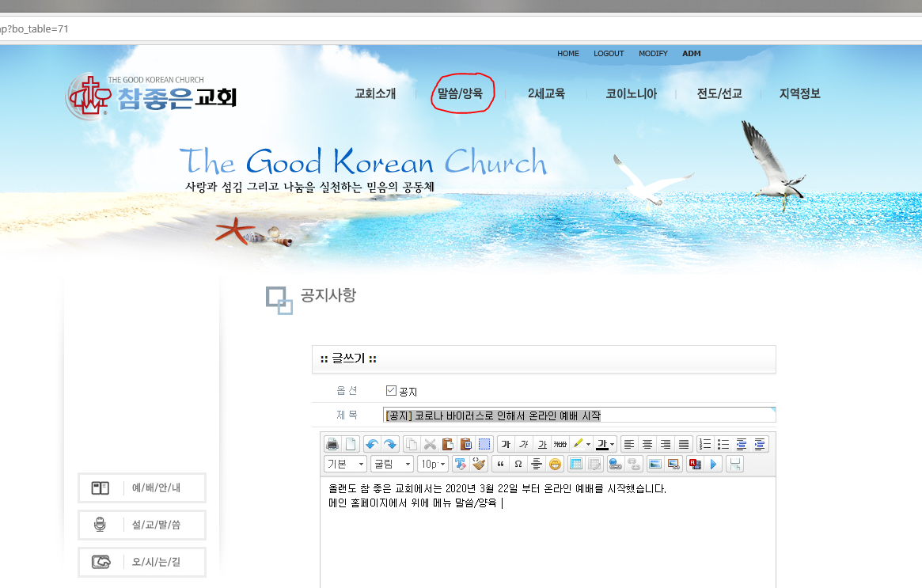Open the 말씀/양육 navigation menu
The width and height of the screenshot is (922, 588).
pyautogui.click(x=460, y=93)
